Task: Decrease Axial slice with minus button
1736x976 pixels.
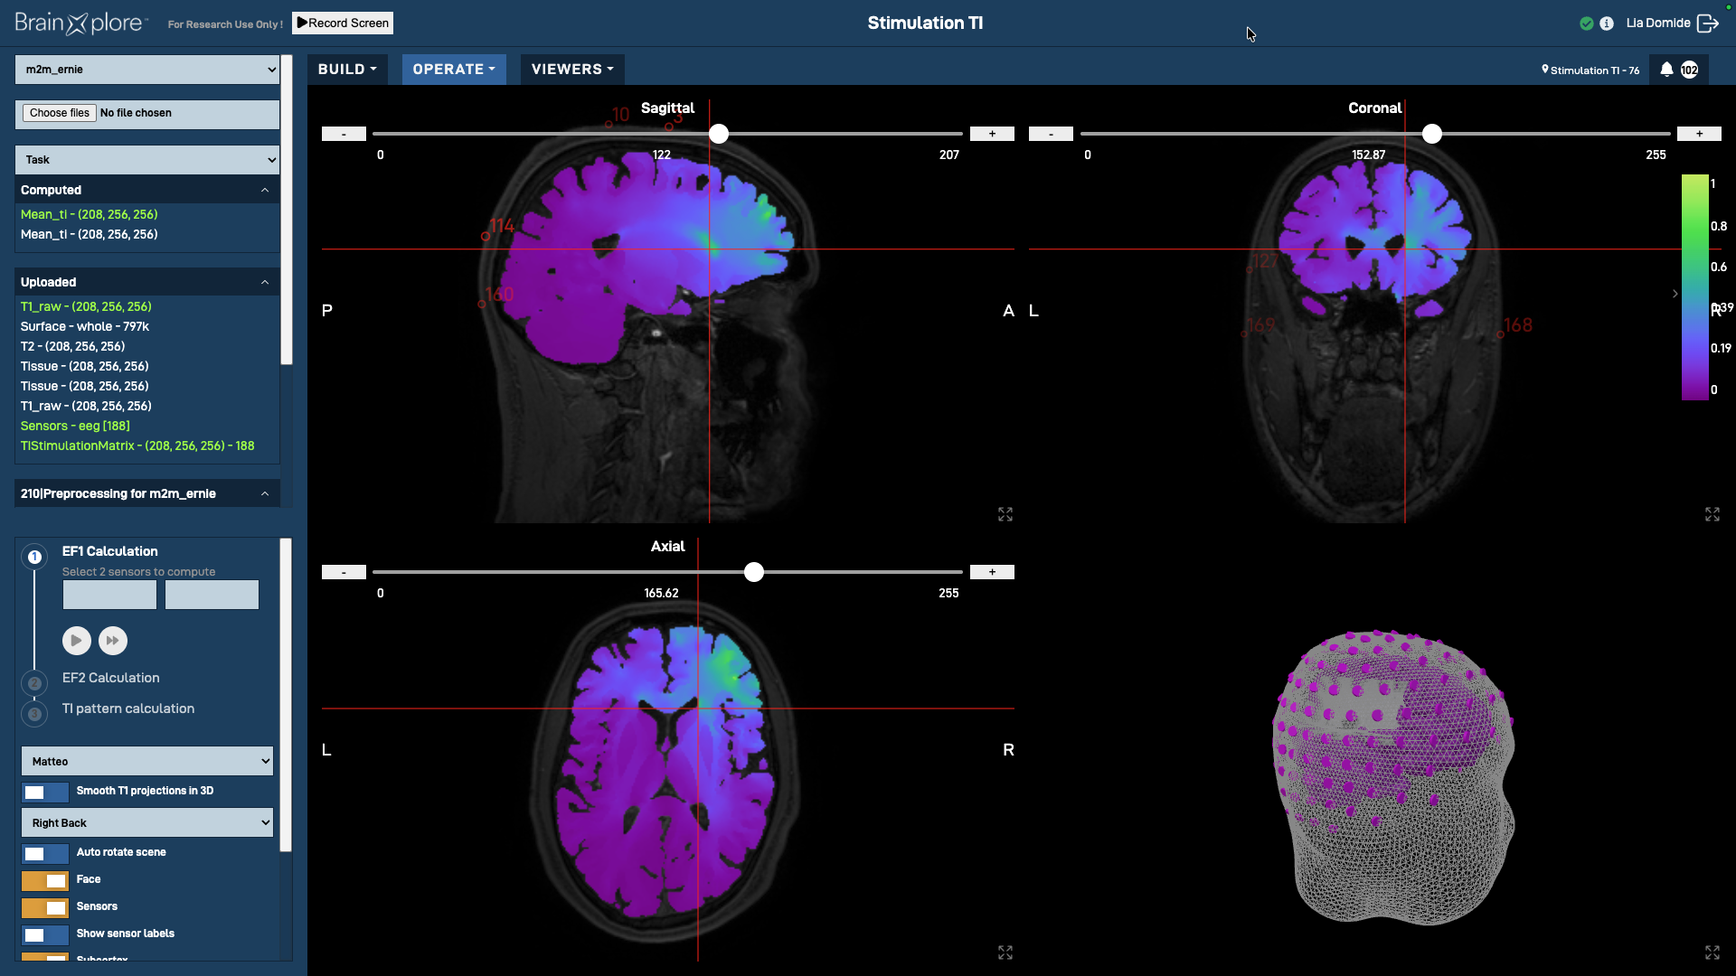Action: coord(344,572)
